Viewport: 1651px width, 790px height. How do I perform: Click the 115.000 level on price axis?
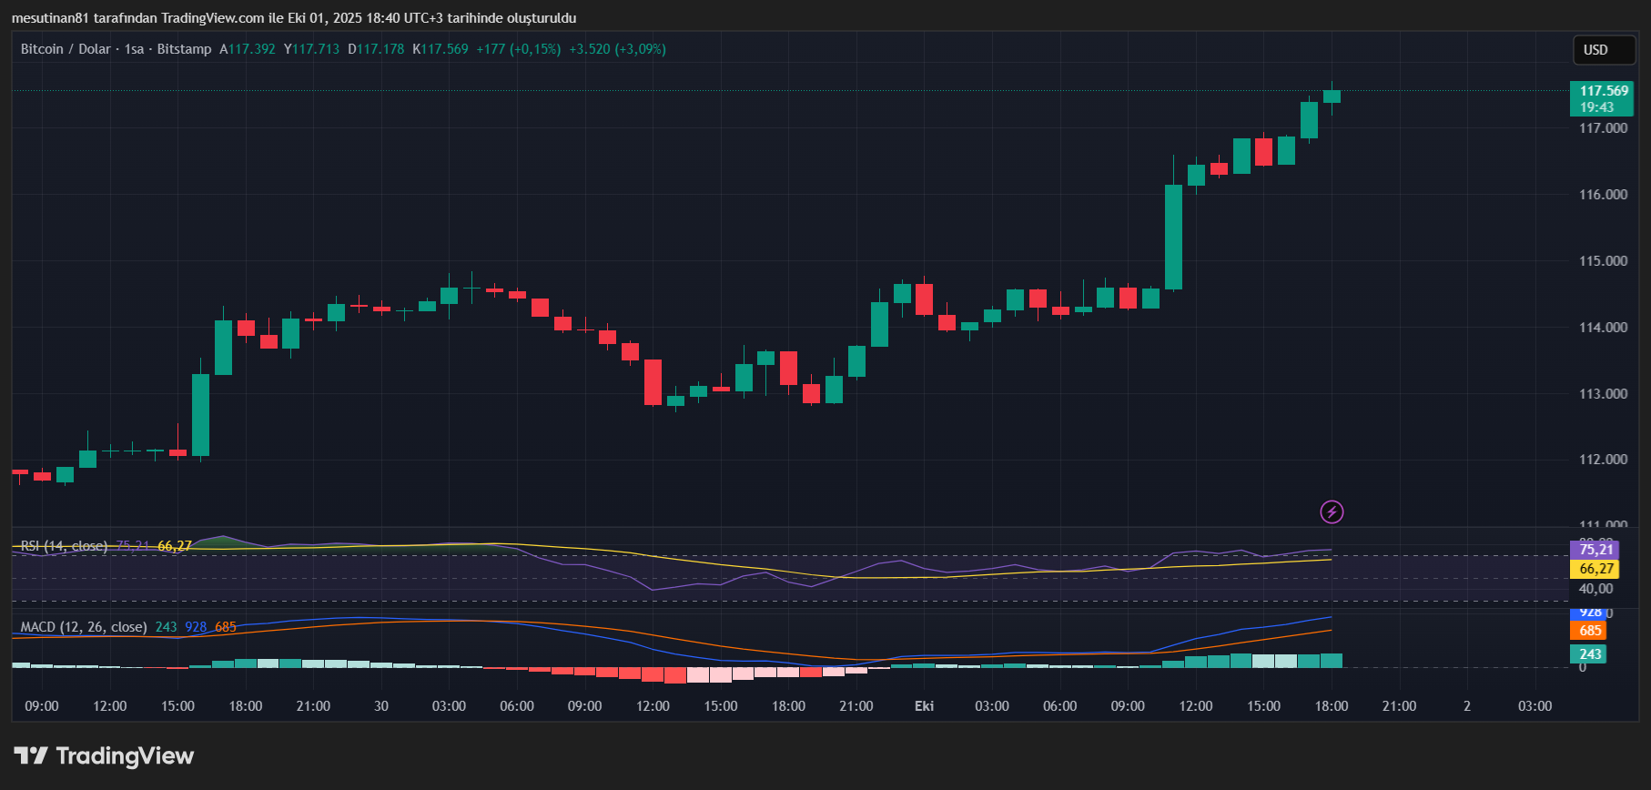coord(1603,261)
